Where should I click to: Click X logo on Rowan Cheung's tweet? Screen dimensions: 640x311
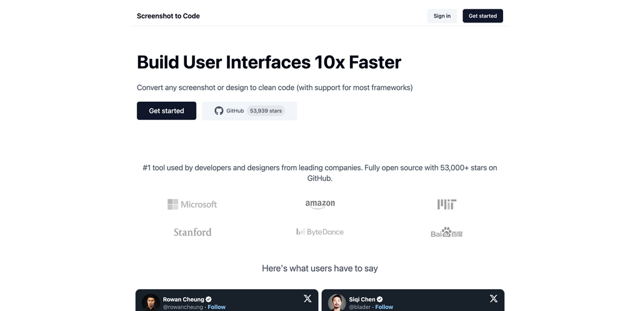pyautogui.click(x=307, y=299)
